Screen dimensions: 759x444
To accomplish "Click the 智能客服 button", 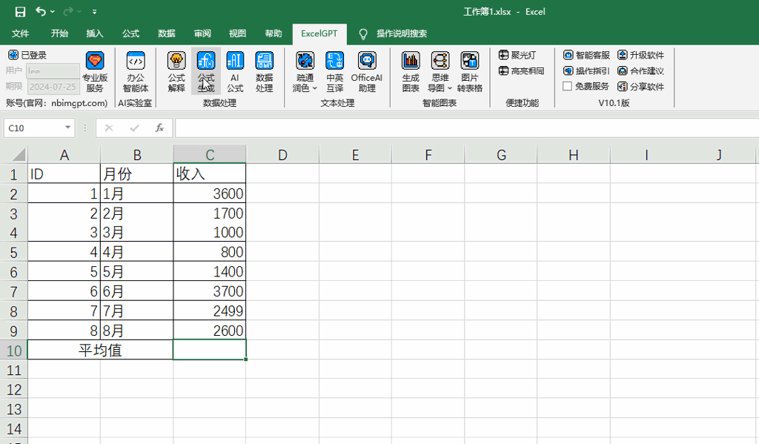I will click(x=587, y=55).
